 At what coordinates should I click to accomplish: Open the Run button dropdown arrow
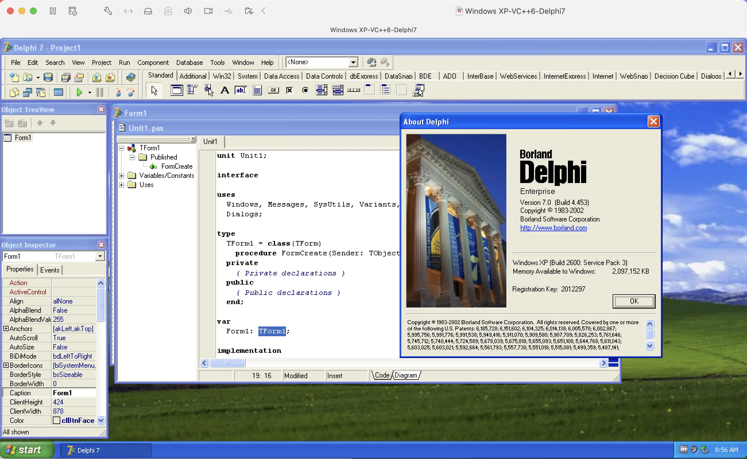tap(90, 92)
